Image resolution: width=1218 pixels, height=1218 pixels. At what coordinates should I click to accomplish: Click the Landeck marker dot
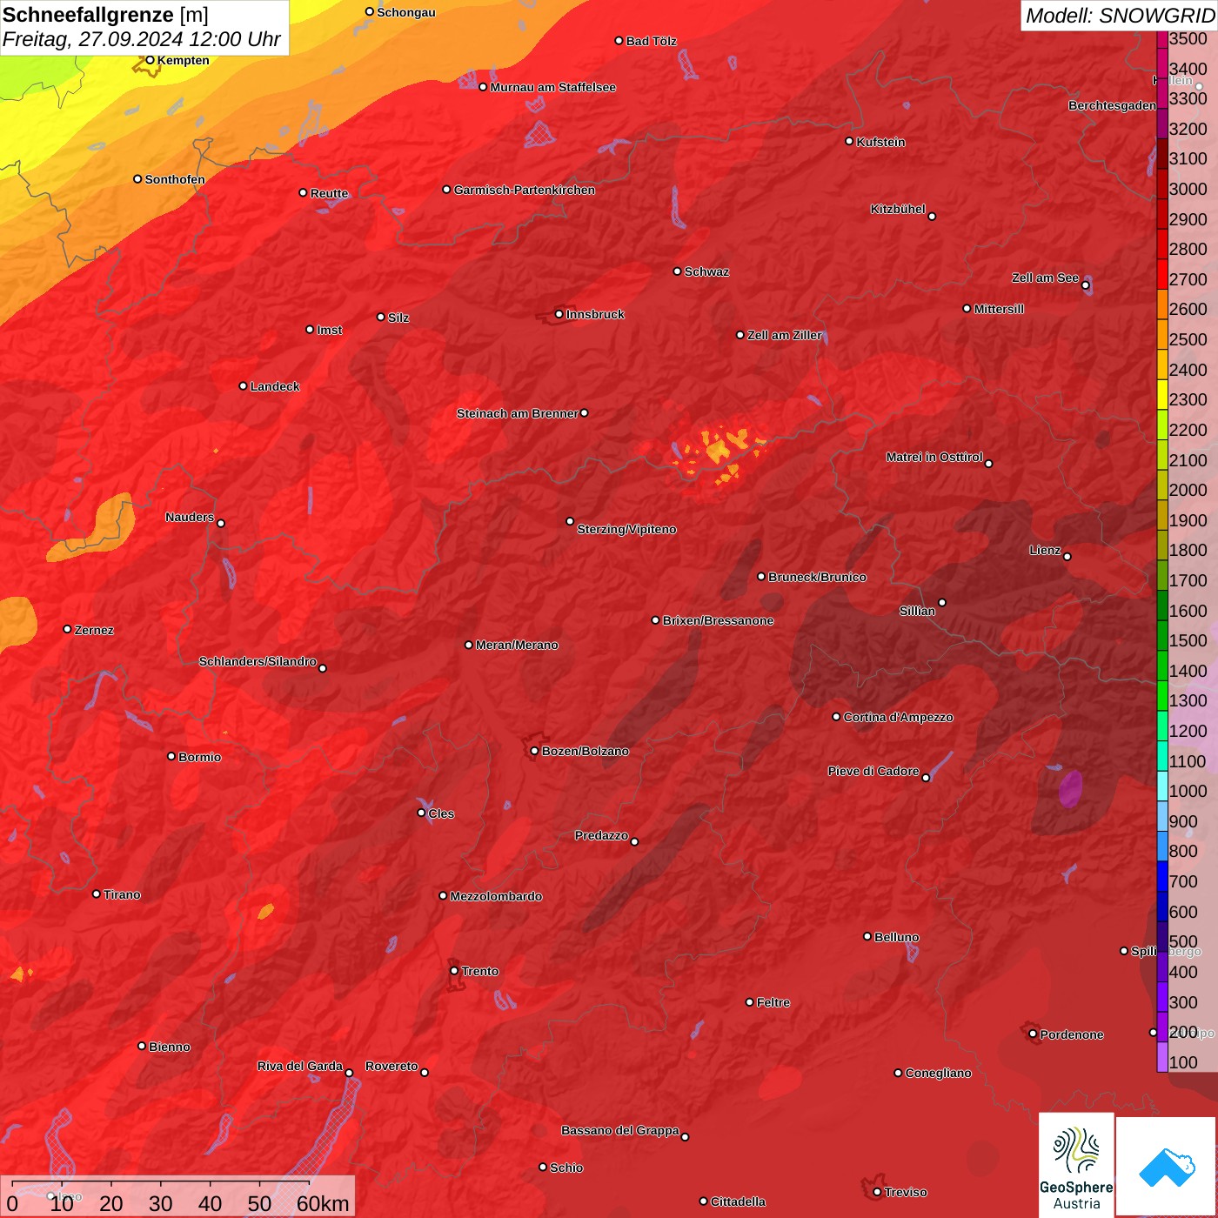(x=244, y=386)
